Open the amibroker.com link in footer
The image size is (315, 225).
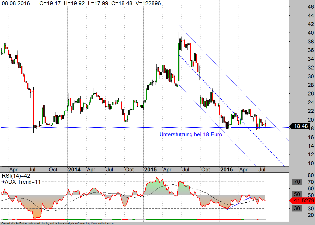[x=100, y=223]
